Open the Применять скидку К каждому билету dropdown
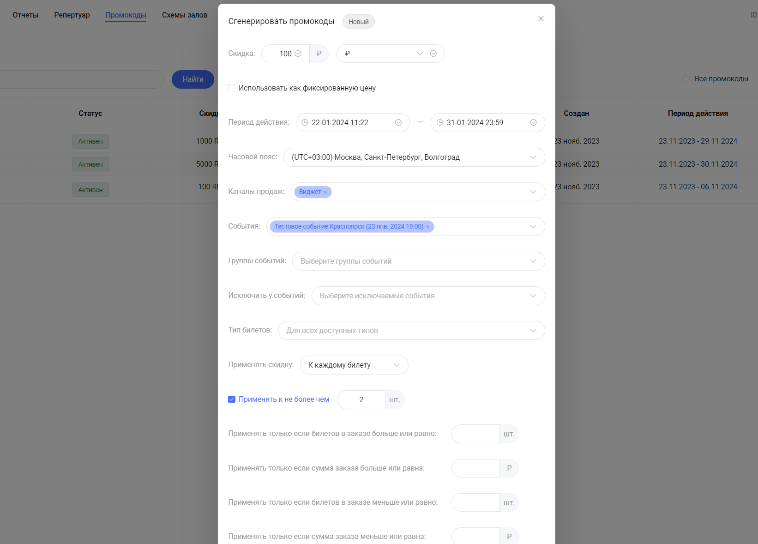758x544 pixels. [354, 365]
